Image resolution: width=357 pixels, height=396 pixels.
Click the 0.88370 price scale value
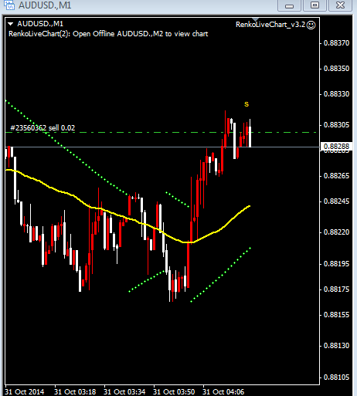(x=336, y=43)
